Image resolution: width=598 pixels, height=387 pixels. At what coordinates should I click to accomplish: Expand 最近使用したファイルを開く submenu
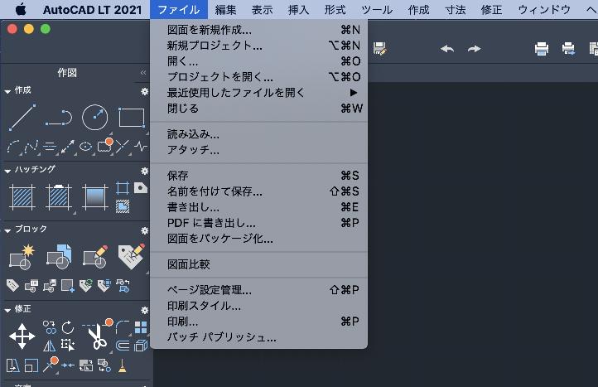click(x=259, y=93)
